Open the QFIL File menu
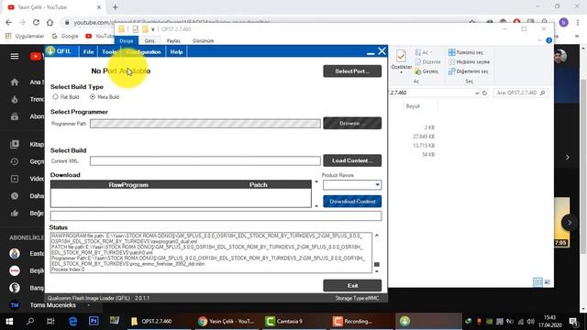This screenshot has width=587, height=330. click(x=88, y=51)
